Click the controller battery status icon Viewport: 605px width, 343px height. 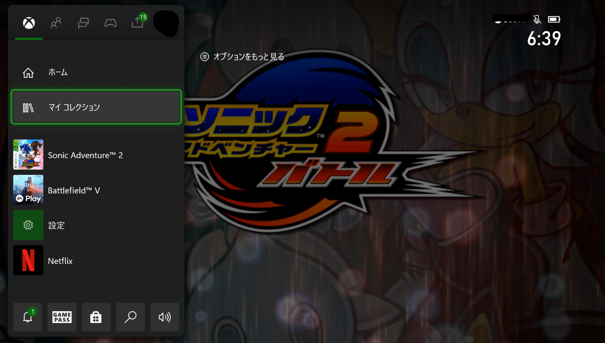(554, 19)
